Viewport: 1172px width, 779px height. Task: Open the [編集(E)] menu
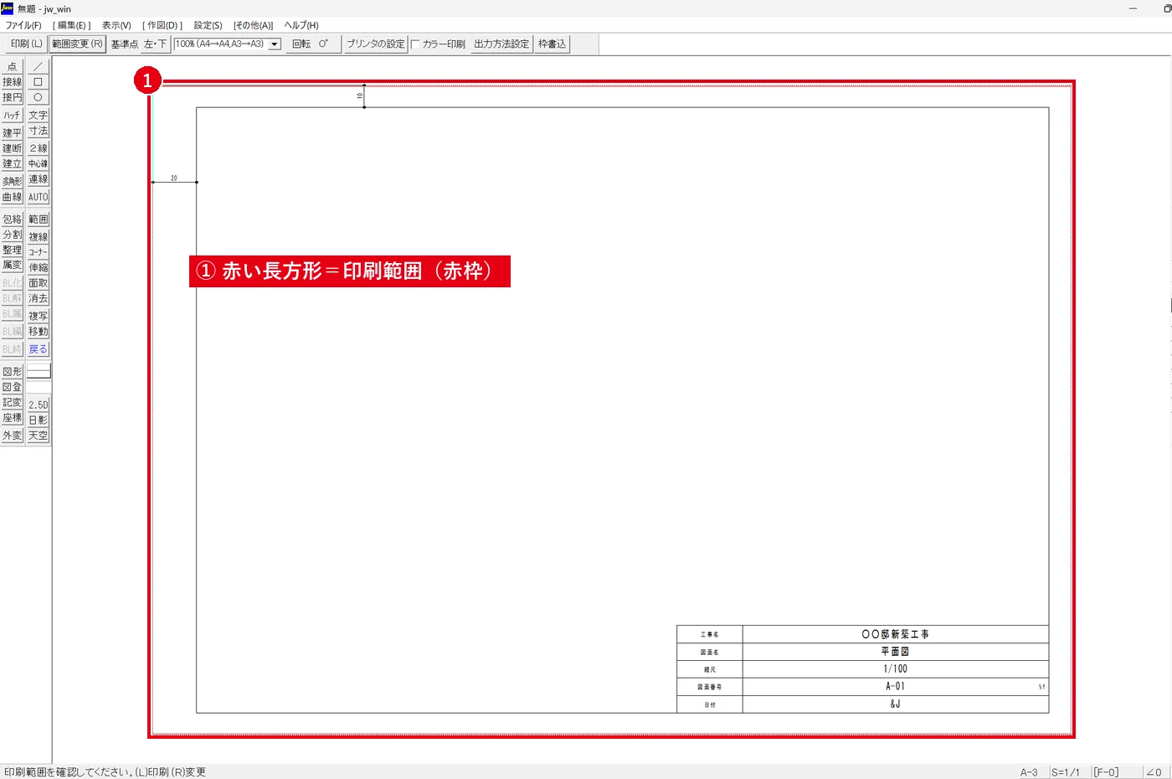coord(72,25)
